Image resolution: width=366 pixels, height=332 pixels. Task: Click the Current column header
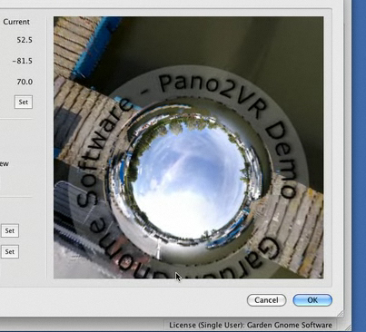pyautogui.click(x=16, y=22)
